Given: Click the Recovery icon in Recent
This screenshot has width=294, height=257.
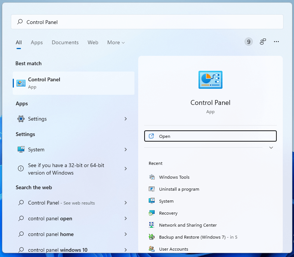Looking at the screenshot, I should pos(152,213).
